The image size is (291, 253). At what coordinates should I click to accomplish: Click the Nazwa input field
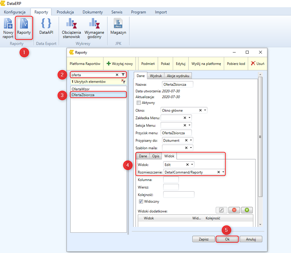pos(177,84)
